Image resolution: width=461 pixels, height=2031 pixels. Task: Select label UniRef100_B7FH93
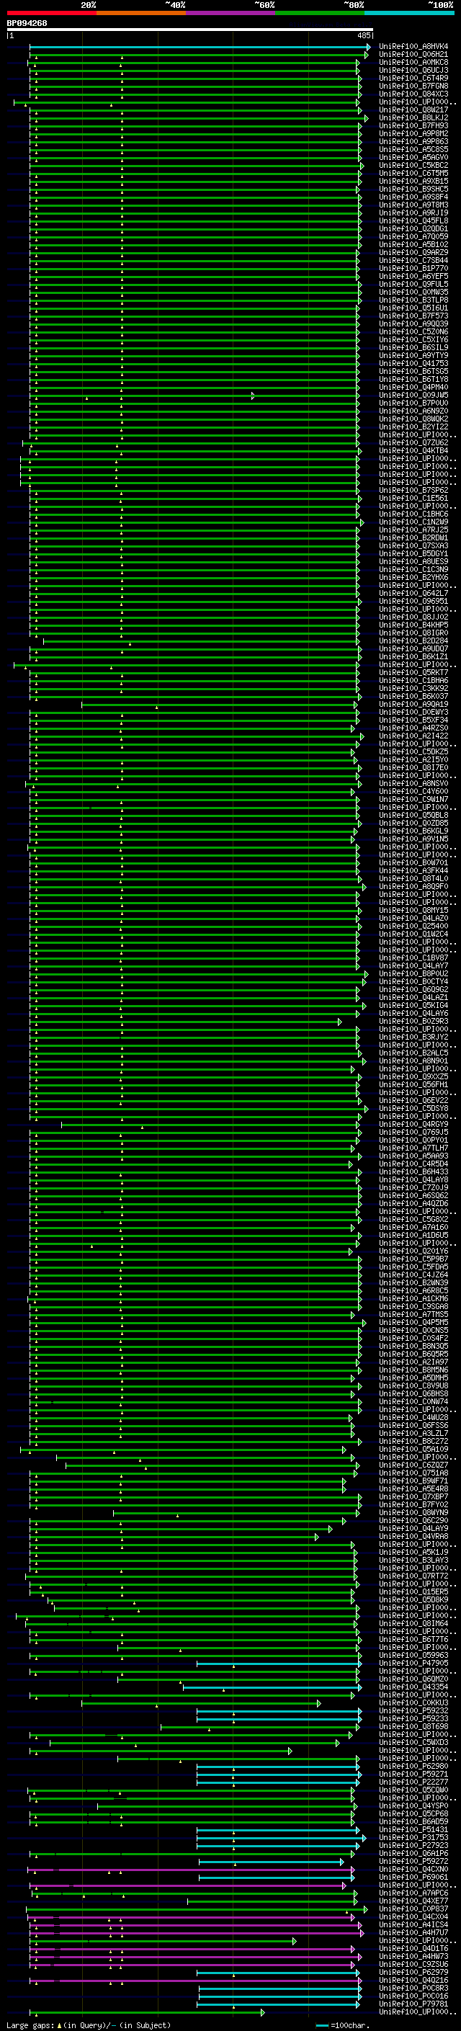click(413, 125)
